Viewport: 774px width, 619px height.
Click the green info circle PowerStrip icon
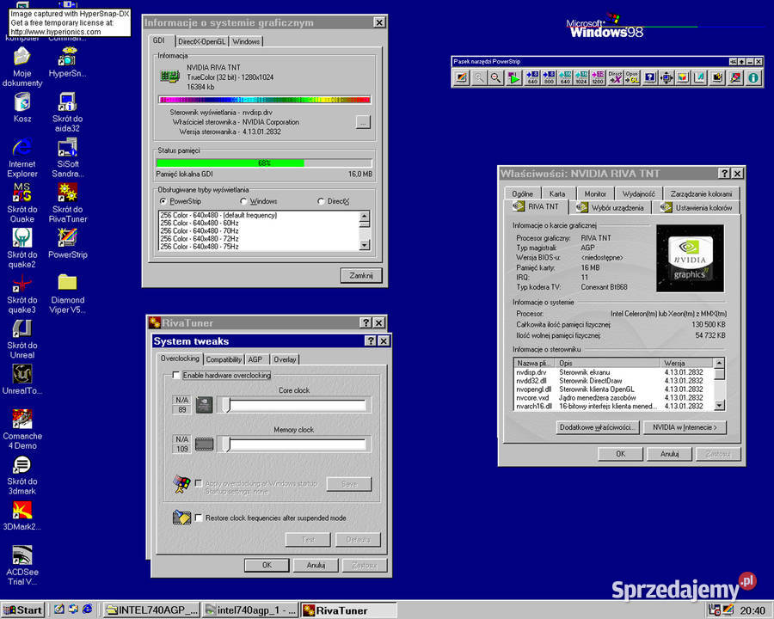[x=753, y=78]
